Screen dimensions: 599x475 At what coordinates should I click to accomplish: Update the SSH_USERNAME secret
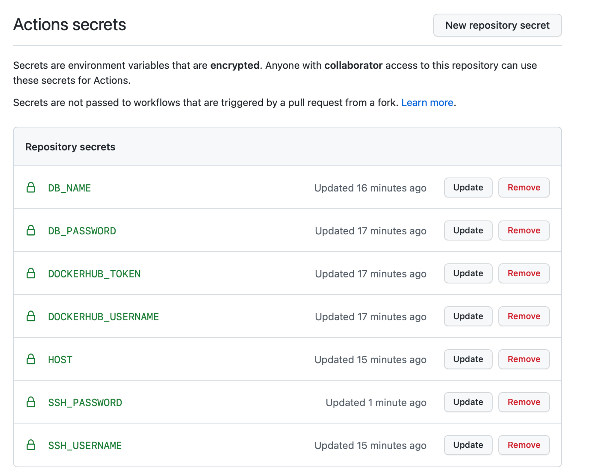pyautogui.click(x=468, y=445)
